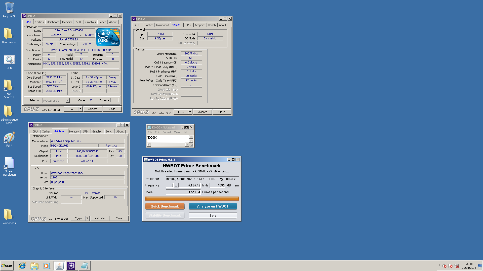This screenshot has width=483, height=271.
Task: Click the HWBOT Prime title bar icon
Action: coord(145,160)
